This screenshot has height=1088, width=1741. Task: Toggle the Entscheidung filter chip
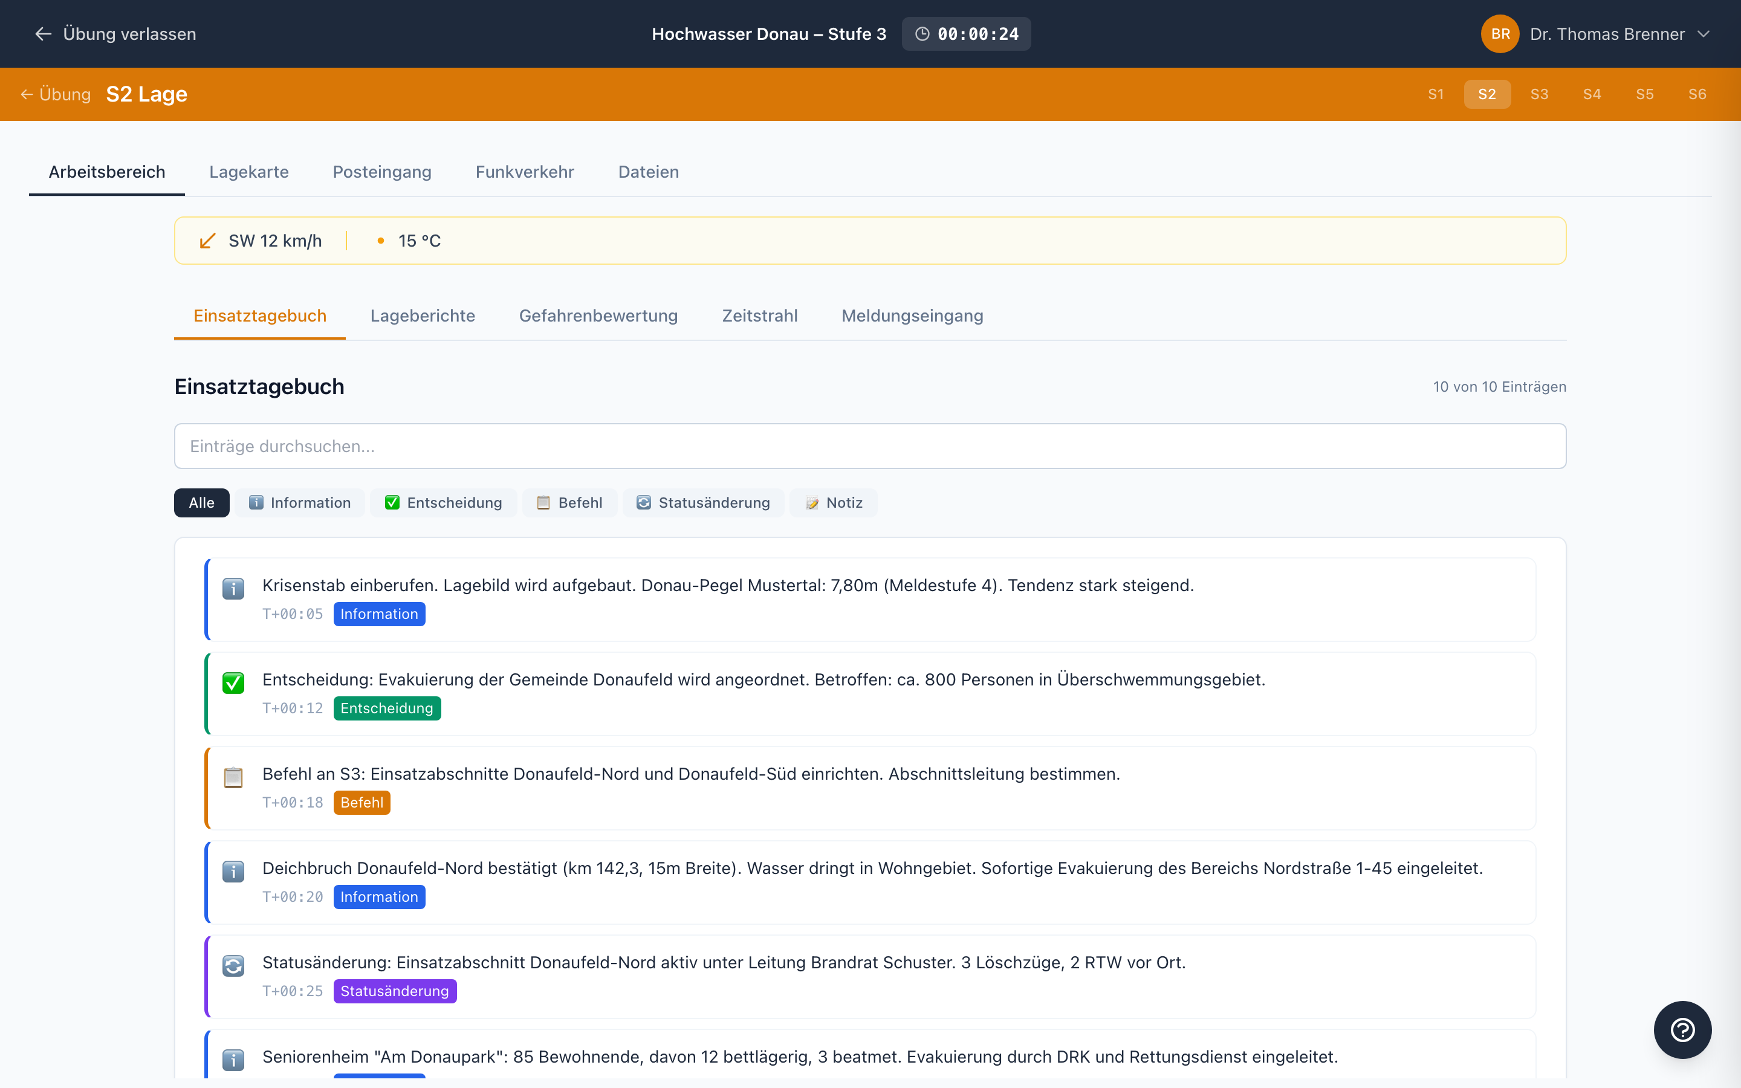tap(443, 502)
